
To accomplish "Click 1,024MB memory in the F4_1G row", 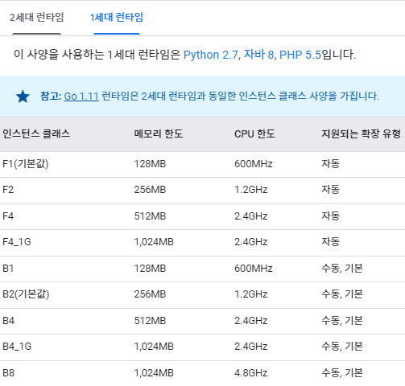I will point(154,242).
